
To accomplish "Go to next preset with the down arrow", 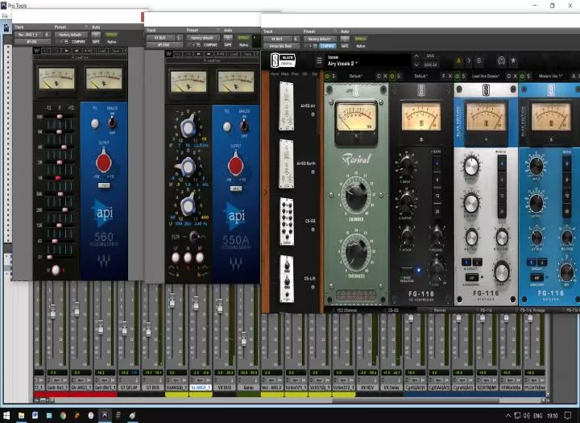I will 416,64.
